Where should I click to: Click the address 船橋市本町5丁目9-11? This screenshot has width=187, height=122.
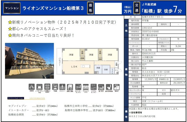pyautogui.click(x=153, y=17)
